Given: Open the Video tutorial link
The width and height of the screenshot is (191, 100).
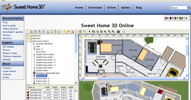Looking at the screenshot, I should point(10,29).
